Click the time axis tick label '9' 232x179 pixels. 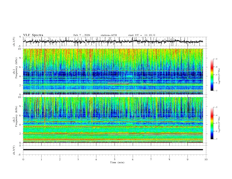click(187, 159)
